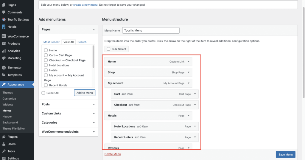This screenshot has height=160, width=305.
Task: Open WooCommerce in the sidebar
Action: tap(18, 36)
